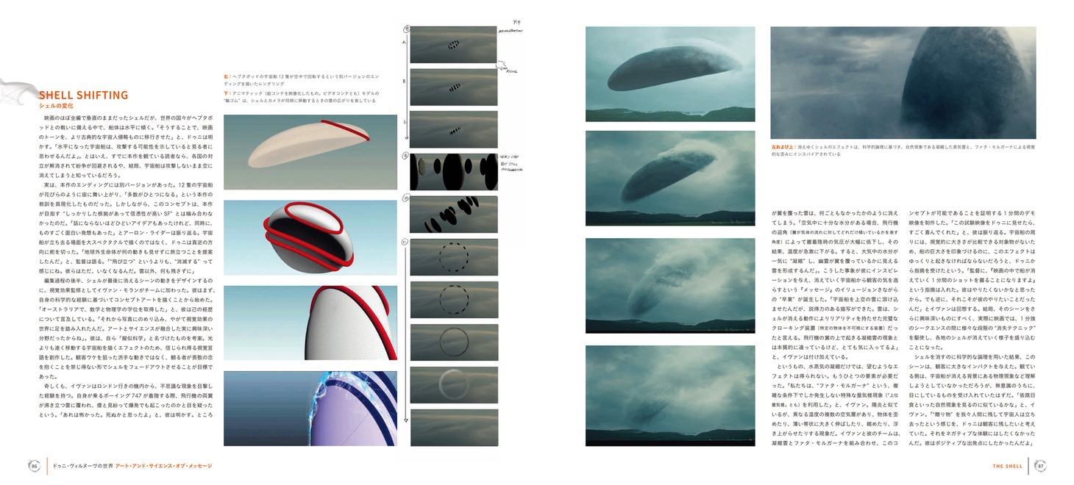Viewport: 1074px width, 485px height.
Task: Click the storyboard frame with large black ovals
Action: 453,172
